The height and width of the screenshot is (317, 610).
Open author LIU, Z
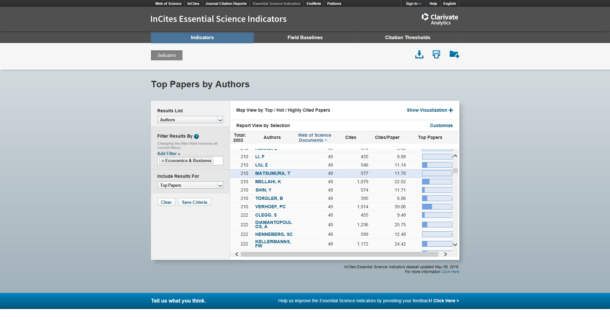coord(261,165)
